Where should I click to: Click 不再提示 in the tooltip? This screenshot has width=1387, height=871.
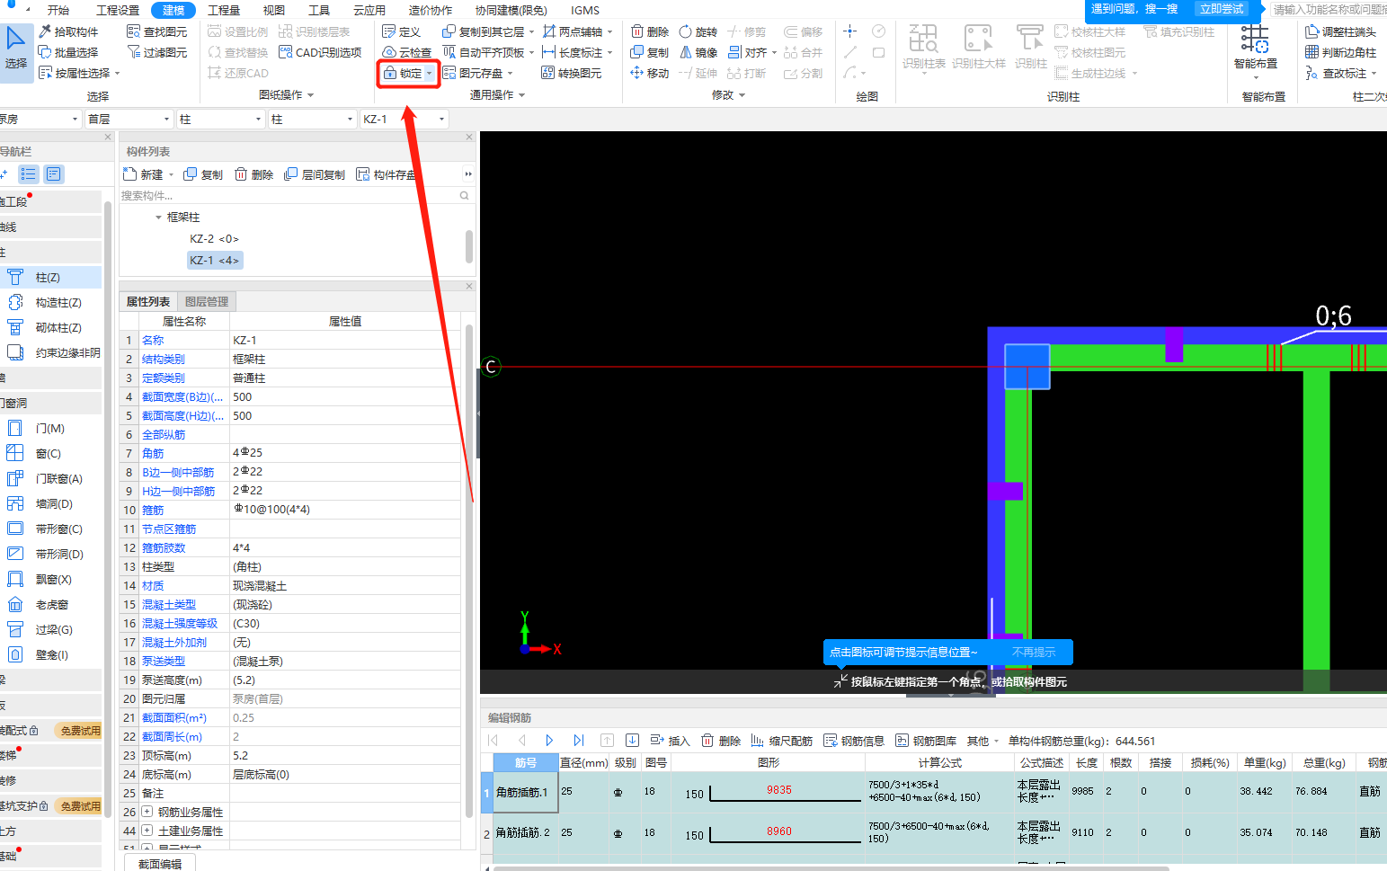(1034, 653)
